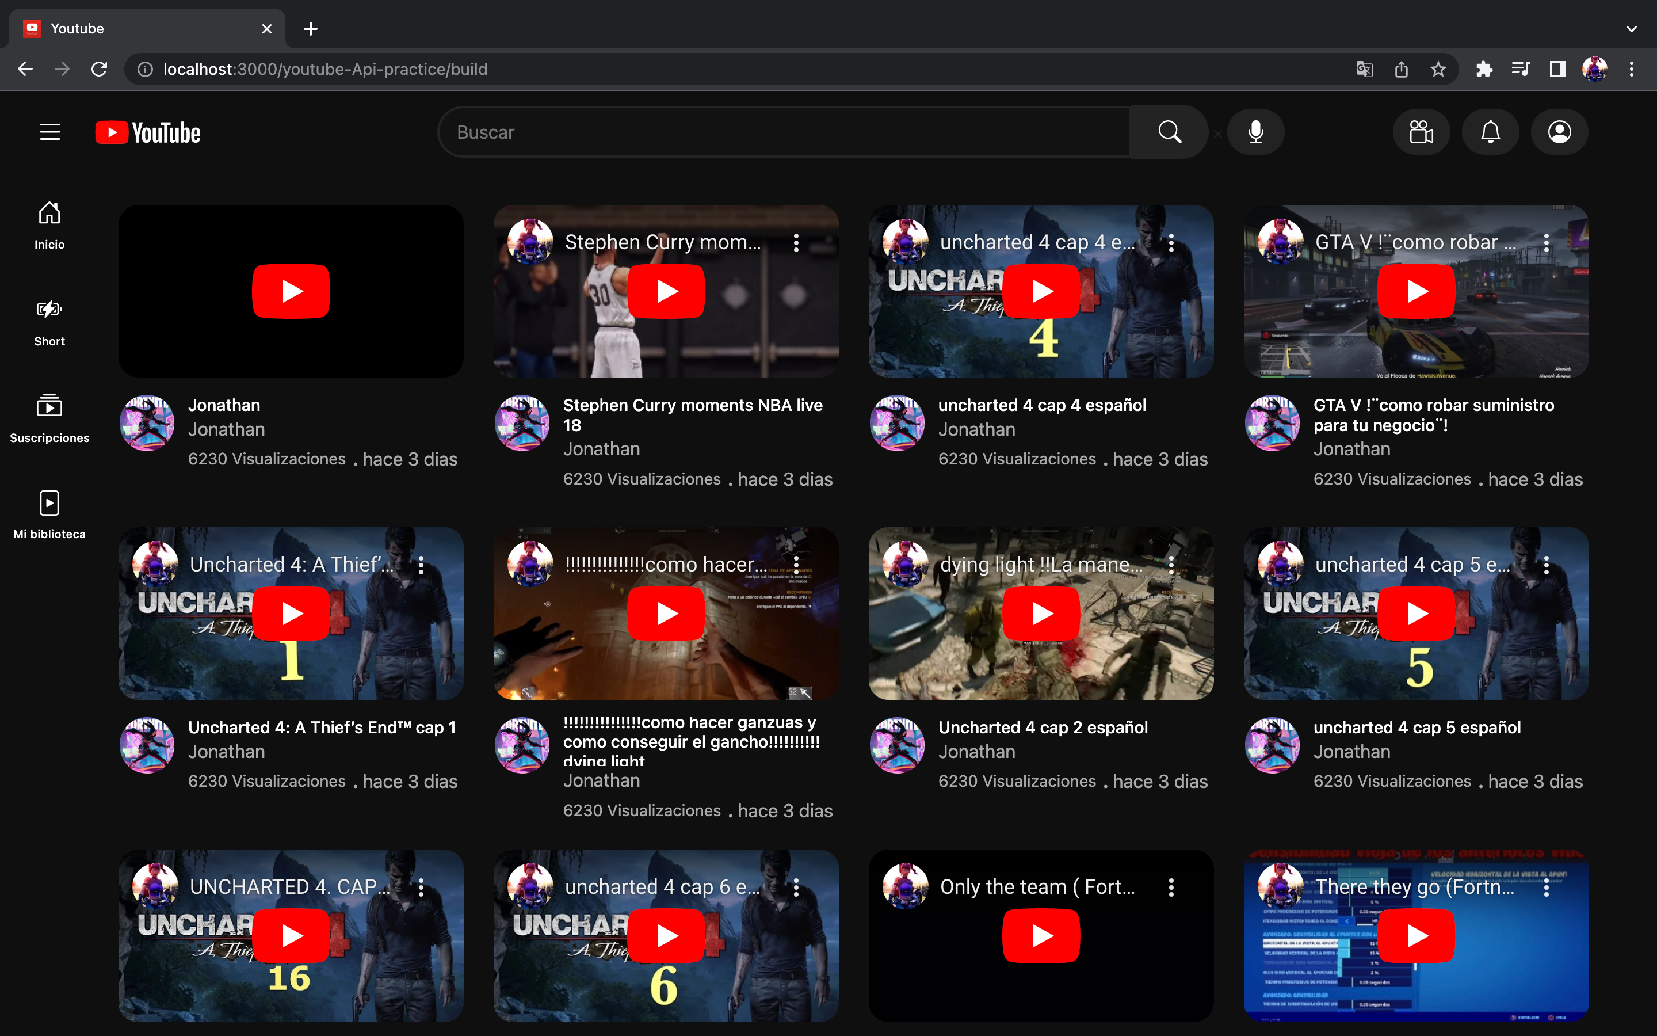
Task: Click title 'Uncharted 4: A Thief's End cap 1'
Action: click(x=322, y=727)
